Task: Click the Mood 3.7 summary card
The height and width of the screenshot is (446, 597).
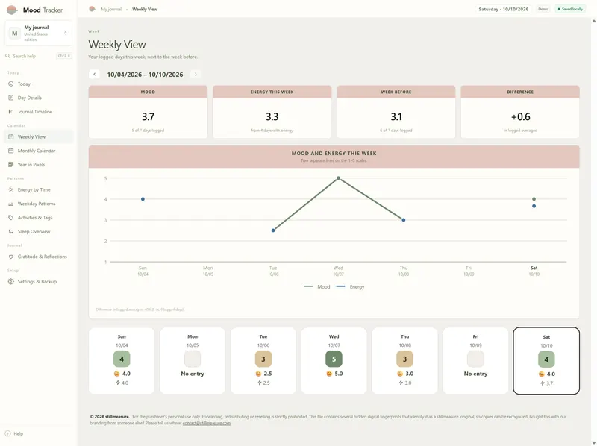Action: [x=148, y=112]
